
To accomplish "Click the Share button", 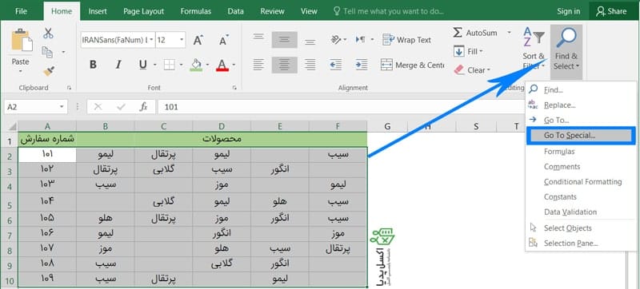I will point(611,11).
